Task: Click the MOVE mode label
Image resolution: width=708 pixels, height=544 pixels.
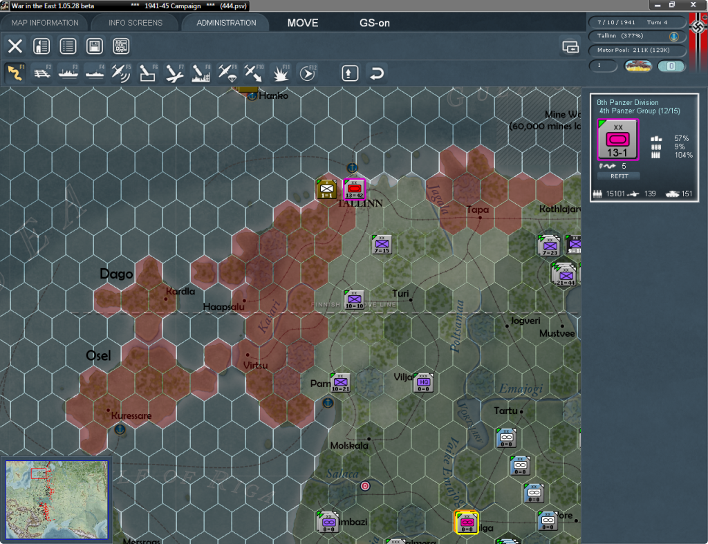Action: click(303, 23)
